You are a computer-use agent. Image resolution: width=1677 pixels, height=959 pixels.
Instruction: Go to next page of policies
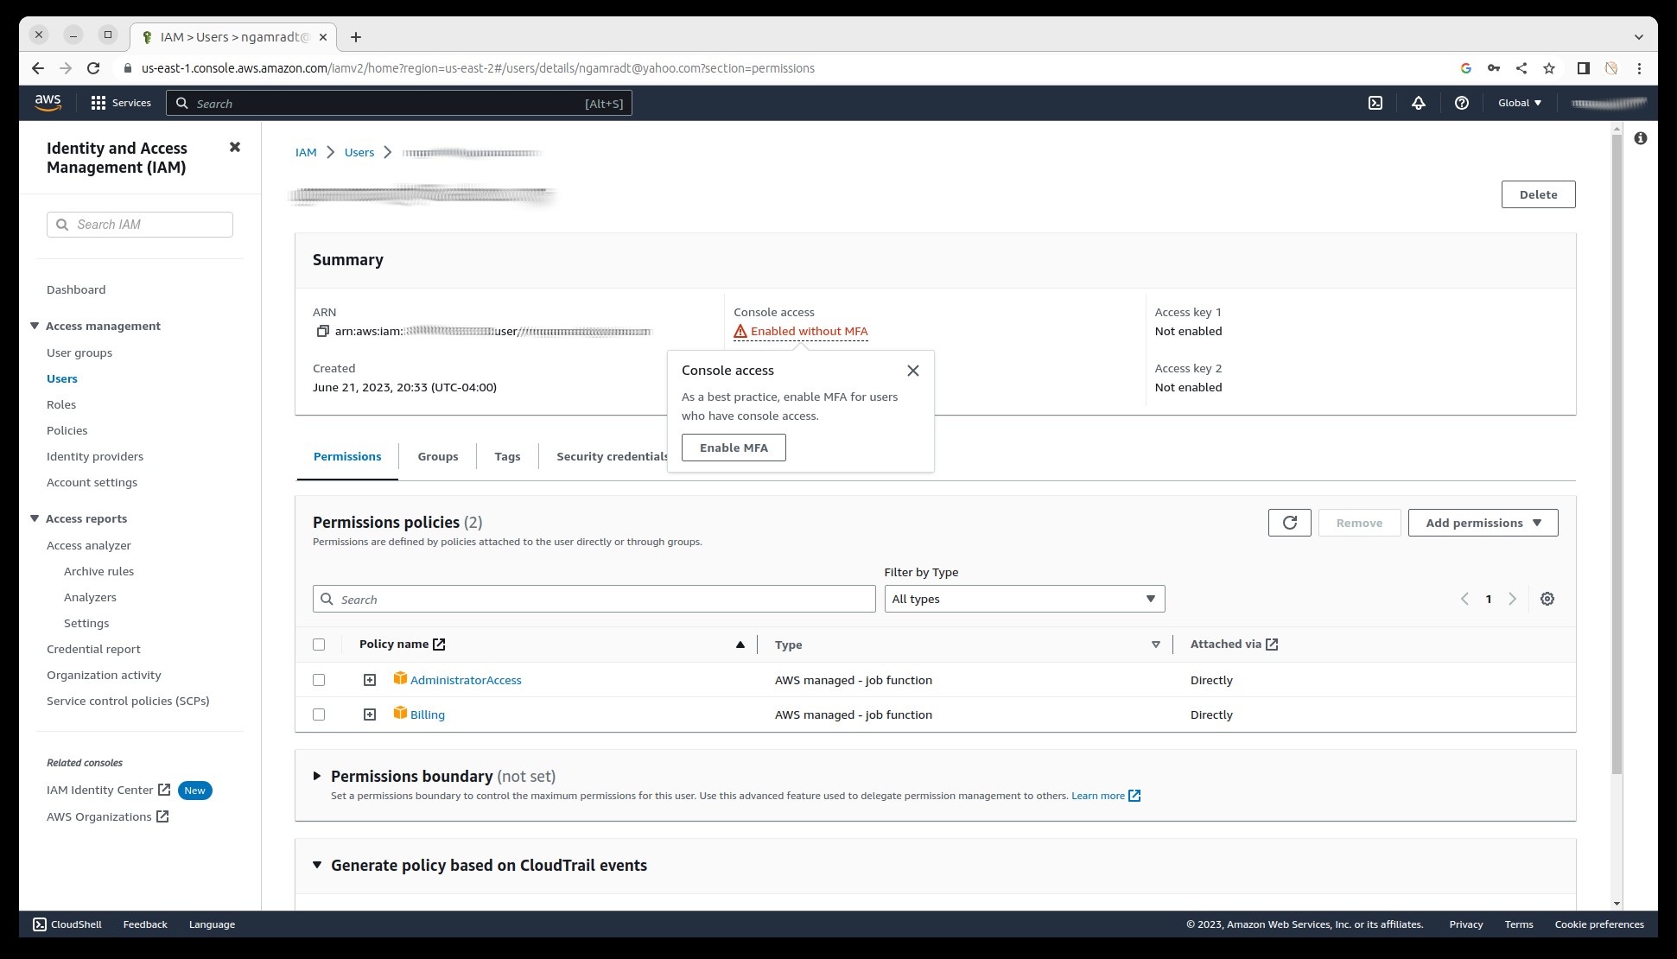click(x=1512, y=599)
